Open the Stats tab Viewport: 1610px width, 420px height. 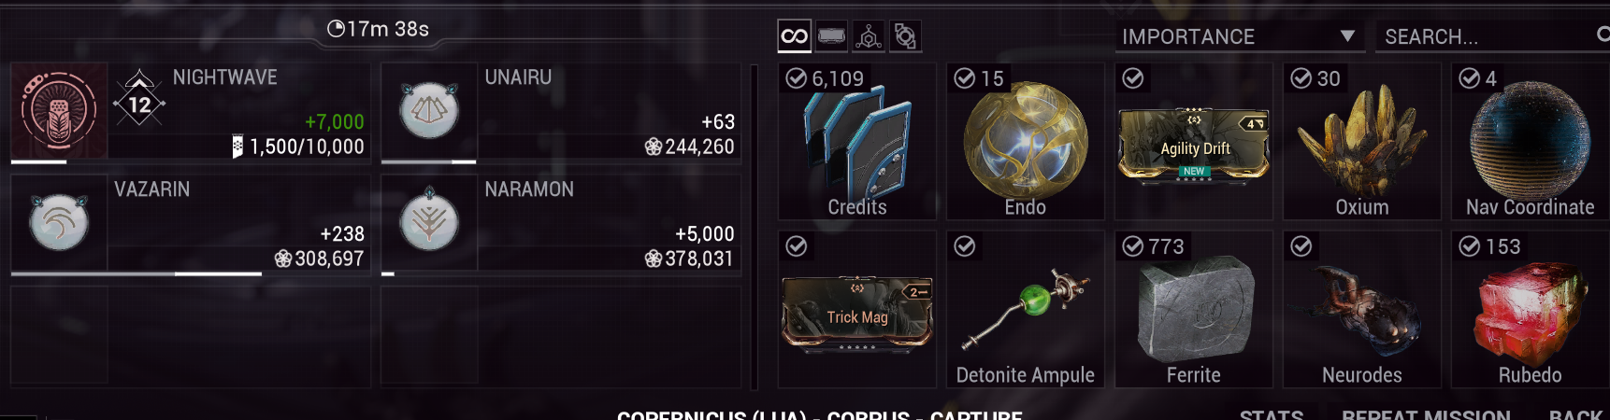click(x=1272, y=414)
